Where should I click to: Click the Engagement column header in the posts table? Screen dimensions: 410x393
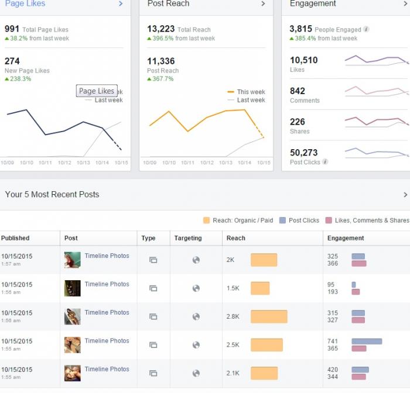coord(346,238)
